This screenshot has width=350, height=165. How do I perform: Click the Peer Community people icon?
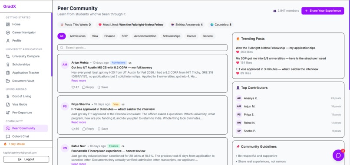(8, 128)
